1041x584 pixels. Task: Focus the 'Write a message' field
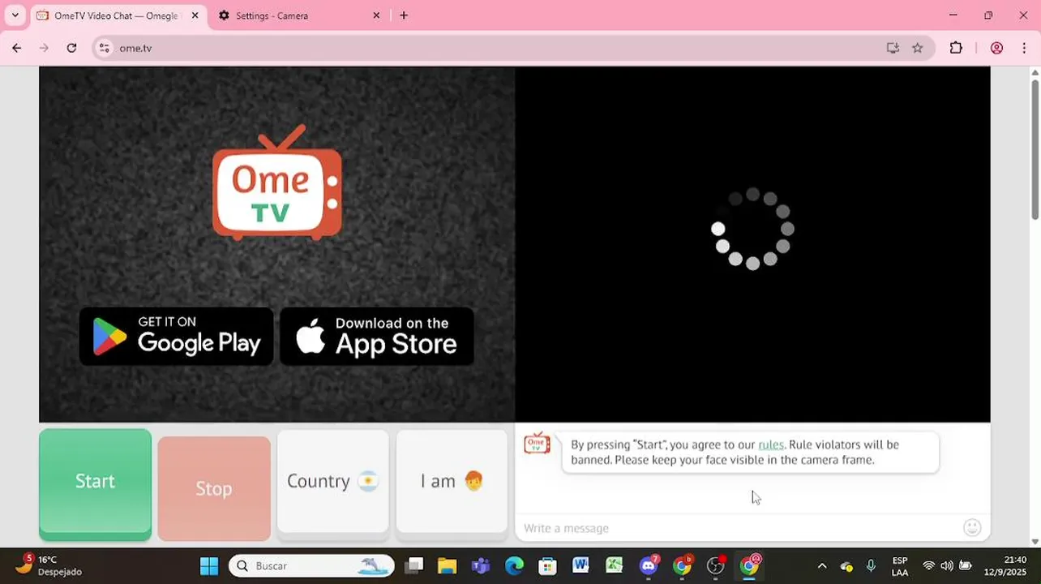click(738, 528)
